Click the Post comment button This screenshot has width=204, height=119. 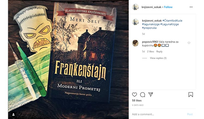[x=190, y=114]
